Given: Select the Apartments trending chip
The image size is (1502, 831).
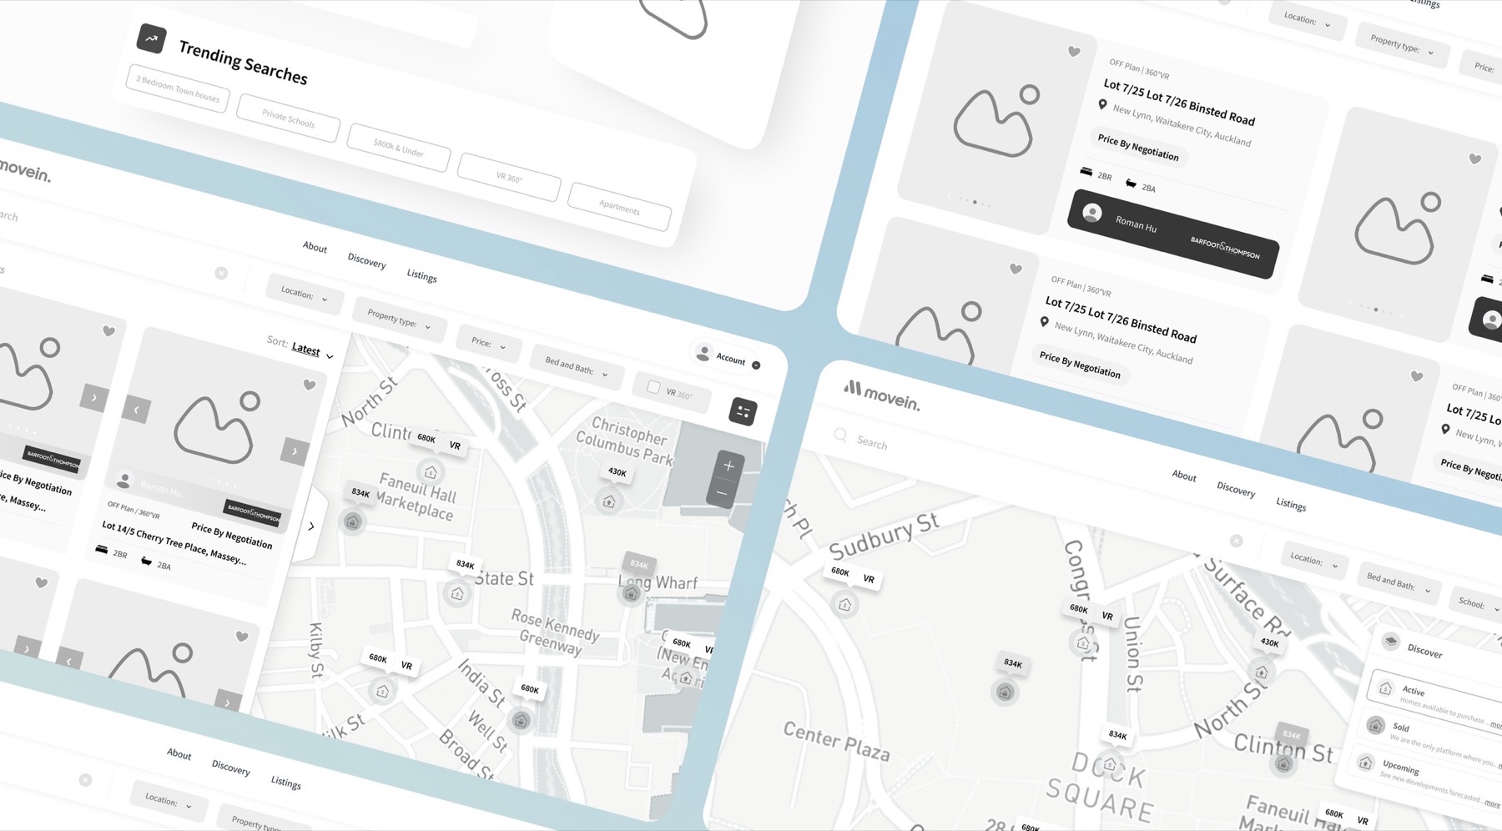Looking at the screenshot, I should click(x=619, y=206).
